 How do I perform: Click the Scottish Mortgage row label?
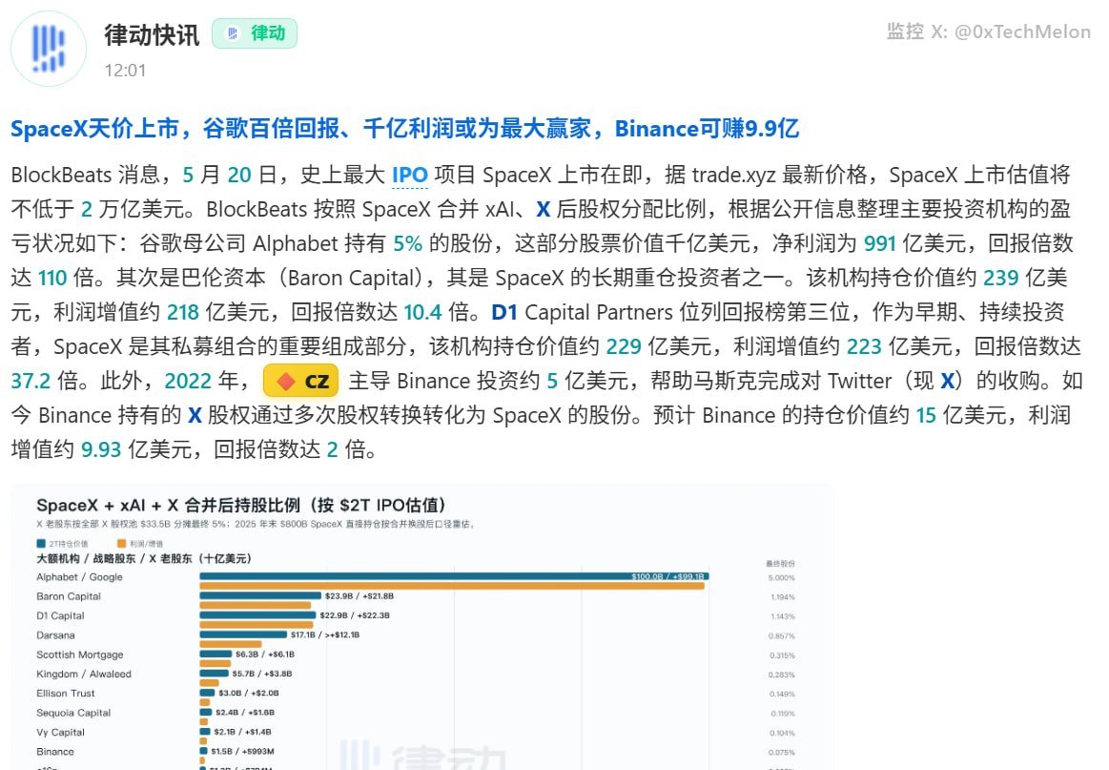pos(80,655)
